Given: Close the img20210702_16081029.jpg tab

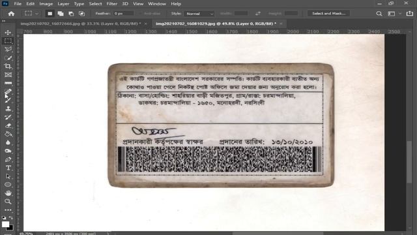Looking at the screenshot, I should 281,23.
